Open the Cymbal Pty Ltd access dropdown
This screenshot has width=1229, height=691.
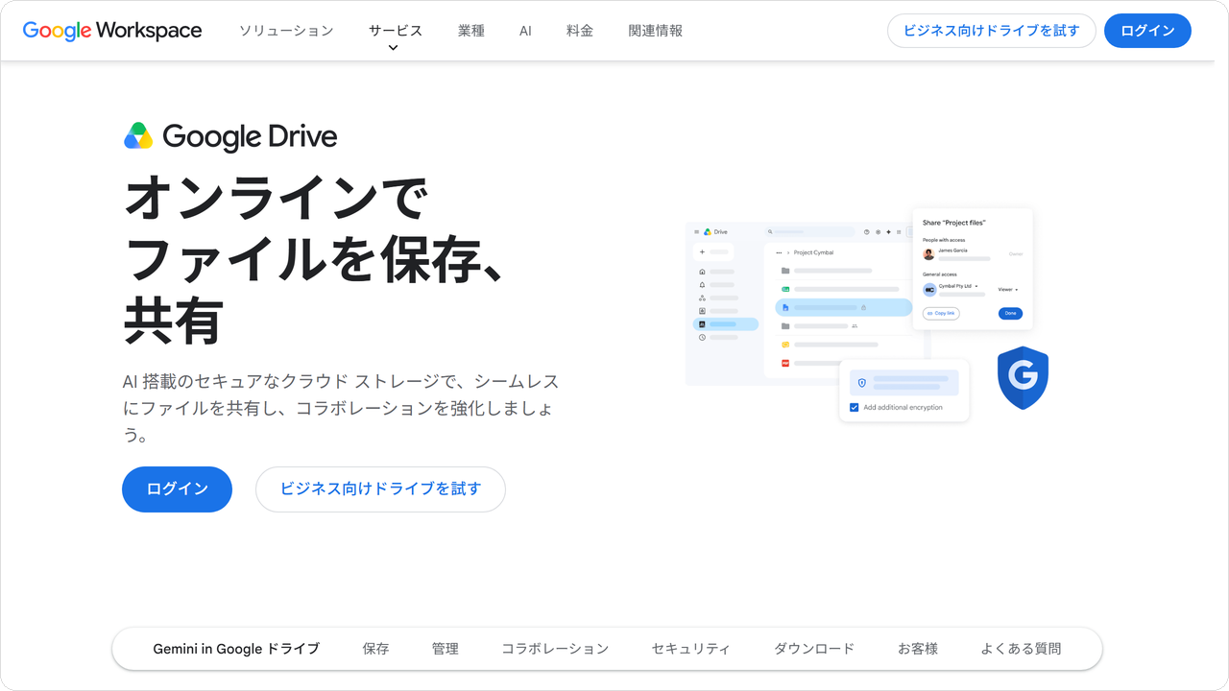tap(958, 286)
